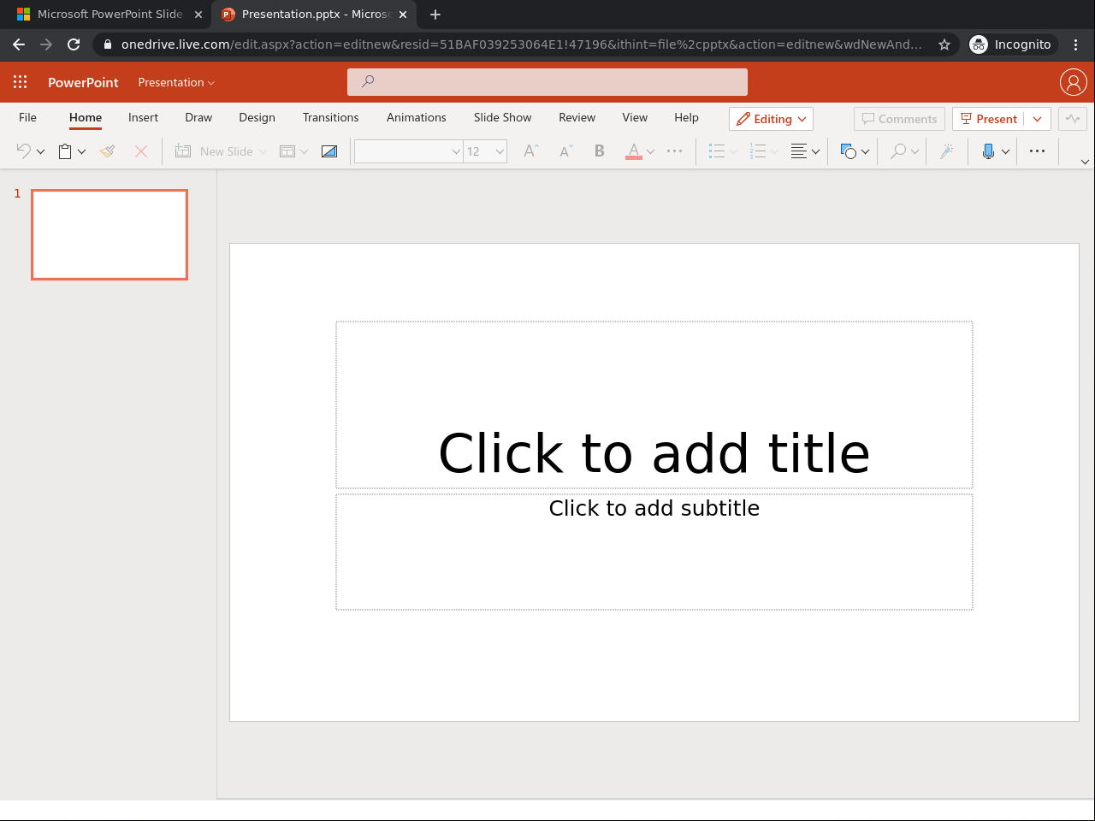1095x821 pixels.
Task: Open the app launcher grid icon
Action: (21, 82)
